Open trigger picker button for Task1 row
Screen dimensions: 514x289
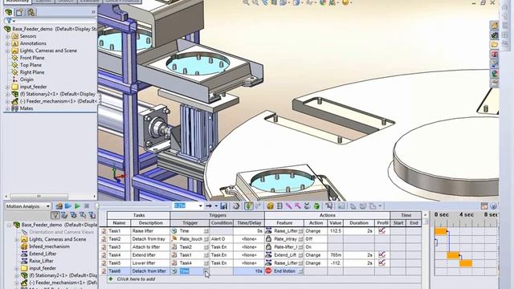click(206, 231)
